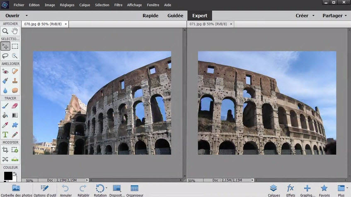Viewport: 351px width, 197px height.
Task: Open the Photo Bin (Corbeille des photos)
Action: click(16, 191)
